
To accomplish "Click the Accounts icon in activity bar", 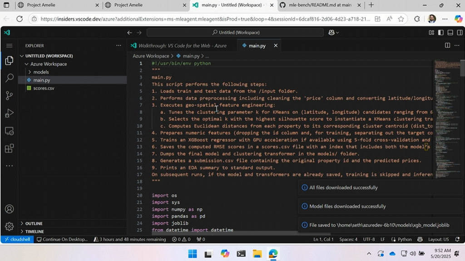I will coord(9,209).
